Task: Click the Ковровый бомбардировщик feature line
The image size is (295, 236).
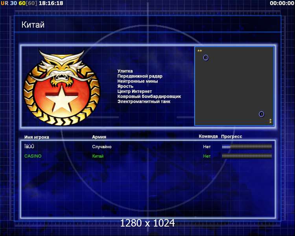Action: pos(149,96)
